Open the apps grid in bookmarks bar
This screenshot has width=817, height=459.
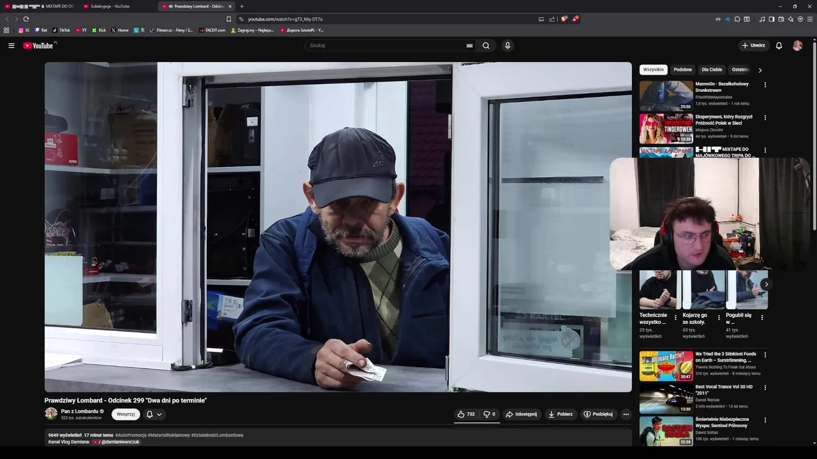[x=6, y=30]
